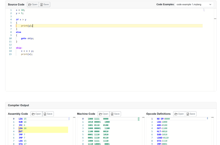Click machine code row '1010 00001 1000'
The height and width of the screenshot is (145, 220).
click(99, 122)
